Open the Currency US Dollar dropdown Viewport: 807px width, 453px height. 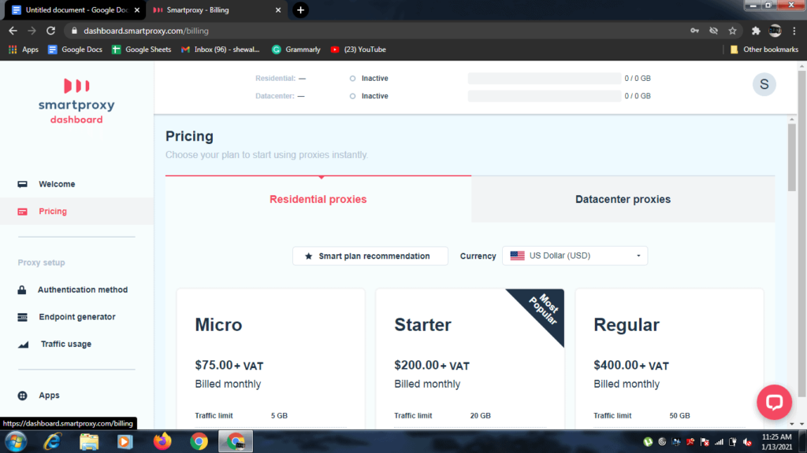[x=575, y=256]
